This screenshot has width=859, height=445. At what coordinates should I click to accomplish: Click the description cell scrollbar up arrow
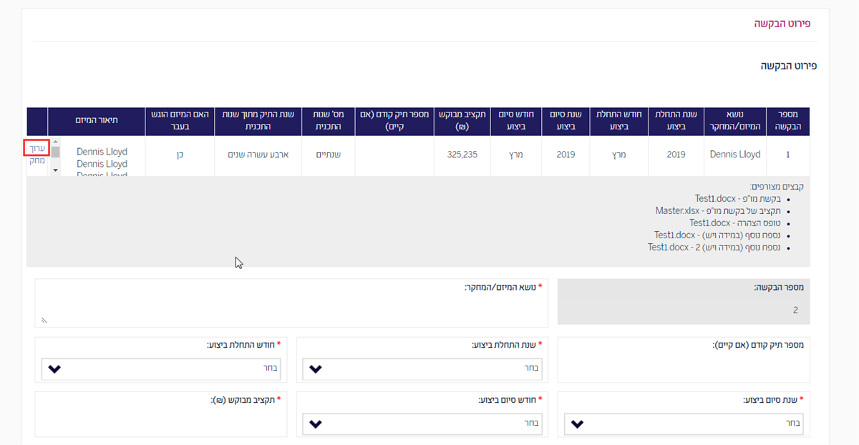(x=56, y=142)
